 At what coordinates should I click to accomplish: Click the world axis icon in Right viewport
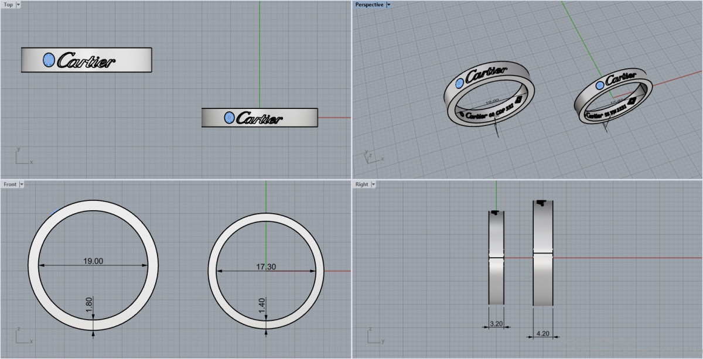[373, 336]
